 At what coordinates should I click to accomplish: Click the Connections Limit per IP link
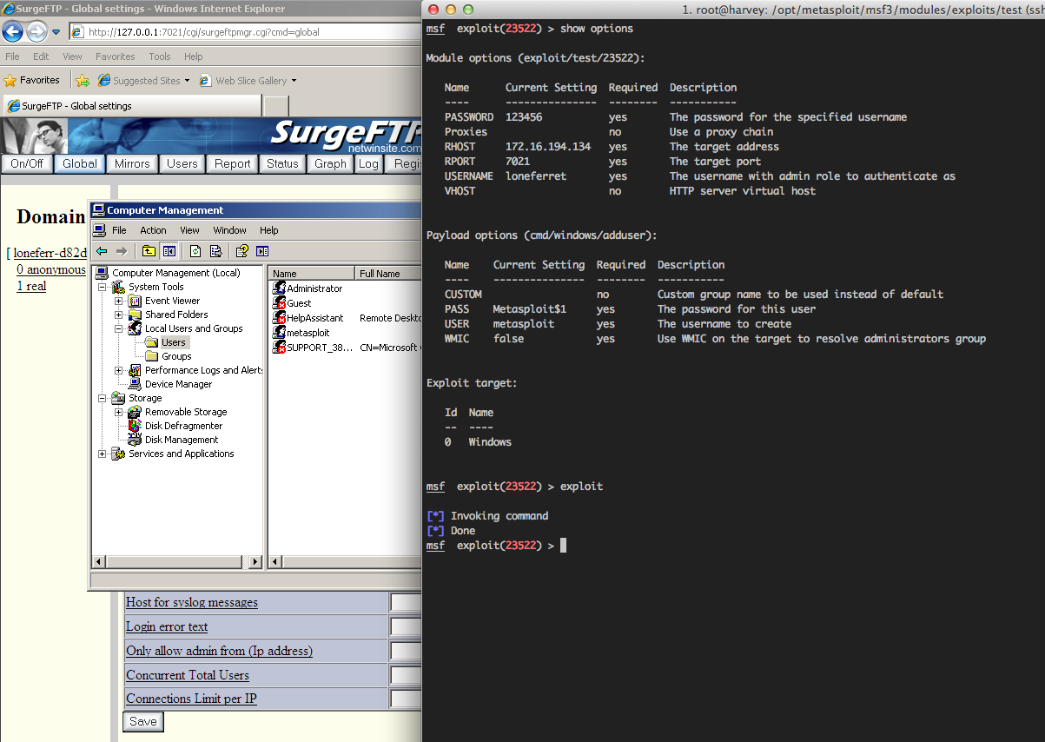click(x=191, y=699)
